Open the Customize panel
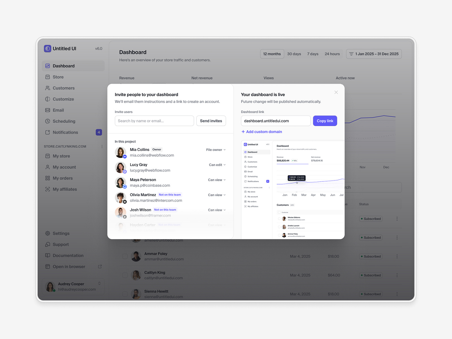This screenshot has width=452, height=339. click(63, 99)
